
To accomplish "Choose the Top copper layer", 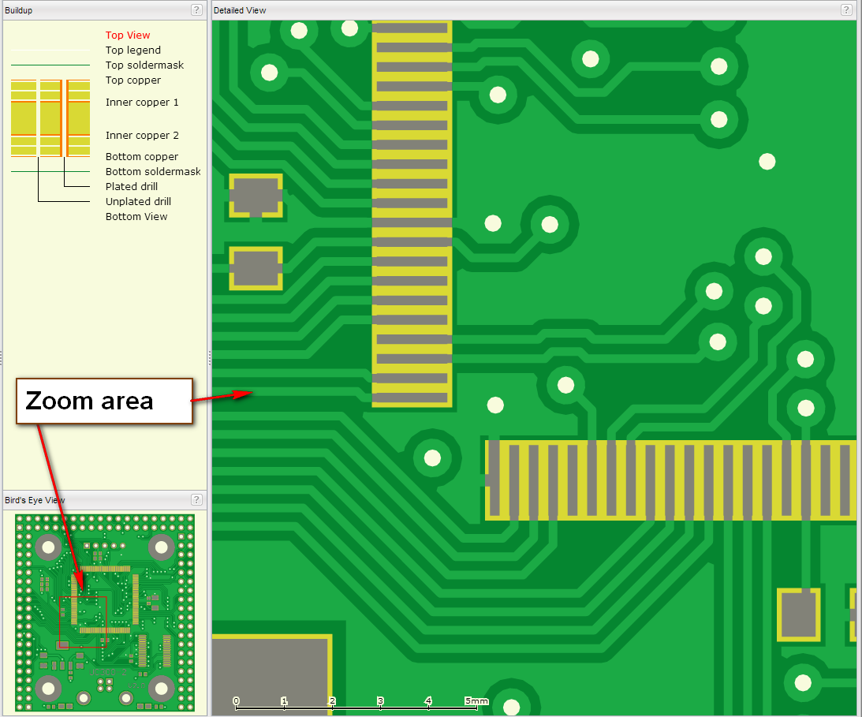I will coord(132,80).
